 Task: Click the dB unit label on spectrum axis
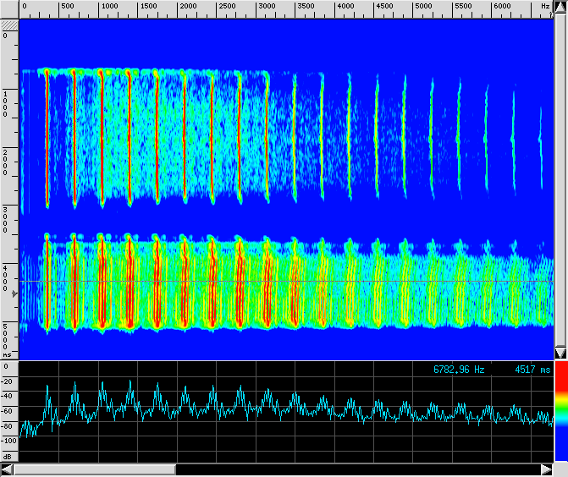pyautogui.click(x=8, y=456)
